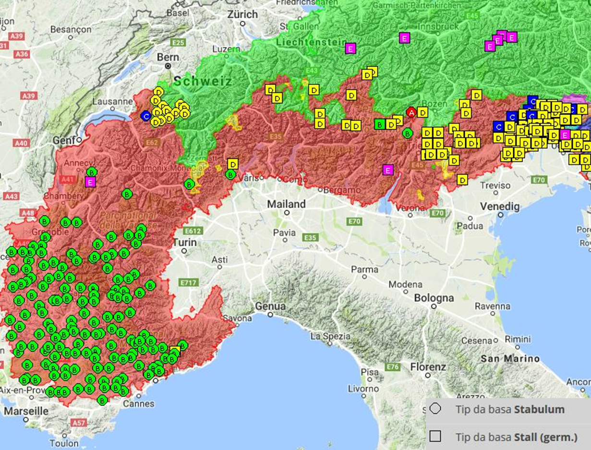Screen dimensions: 591x450
Task: Select green B marker right of Chamonix label
Action: 189,183
